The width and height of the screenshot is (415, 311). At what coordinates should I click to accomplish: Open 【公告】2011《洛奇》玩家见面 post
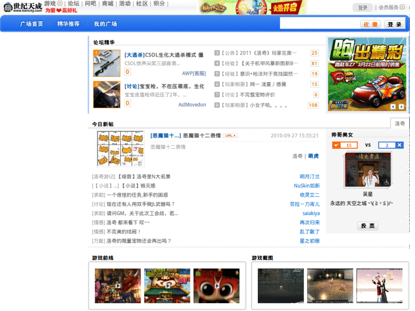(x=258, y=53)
